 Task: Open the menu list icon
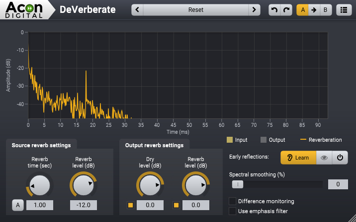click(343, 9)
